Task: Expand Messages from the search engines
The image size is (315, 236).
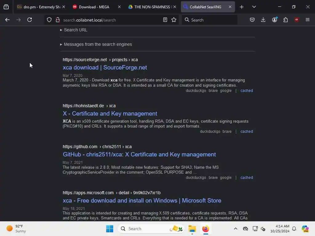Action: [96, 44]
